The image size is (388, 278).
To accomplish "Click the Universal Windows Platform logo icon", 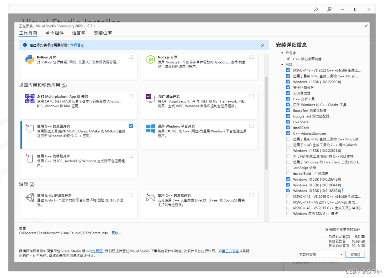I will (x=150, y=128).
